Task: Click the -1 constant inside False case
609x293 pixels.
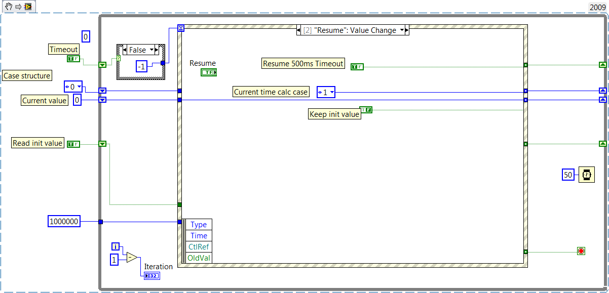Action: pos(141,66)
